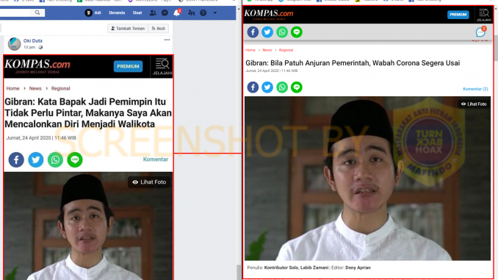Image resolution: width=498 pixels, height=280 pixels.
Task: Open the Messenger icon in Facebook header
Action: point(165,12)
